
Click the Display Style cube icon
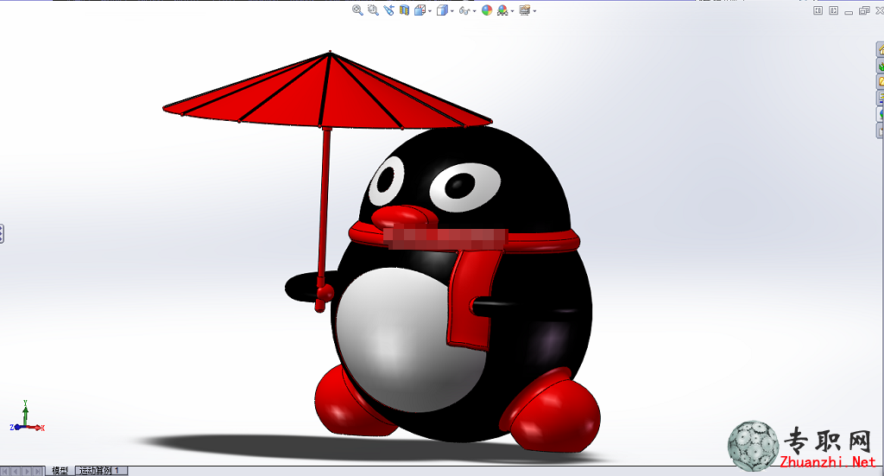pos(443,10)
